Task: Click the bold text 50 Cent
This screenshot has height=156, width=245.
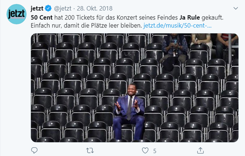Action: pos(42,18)
